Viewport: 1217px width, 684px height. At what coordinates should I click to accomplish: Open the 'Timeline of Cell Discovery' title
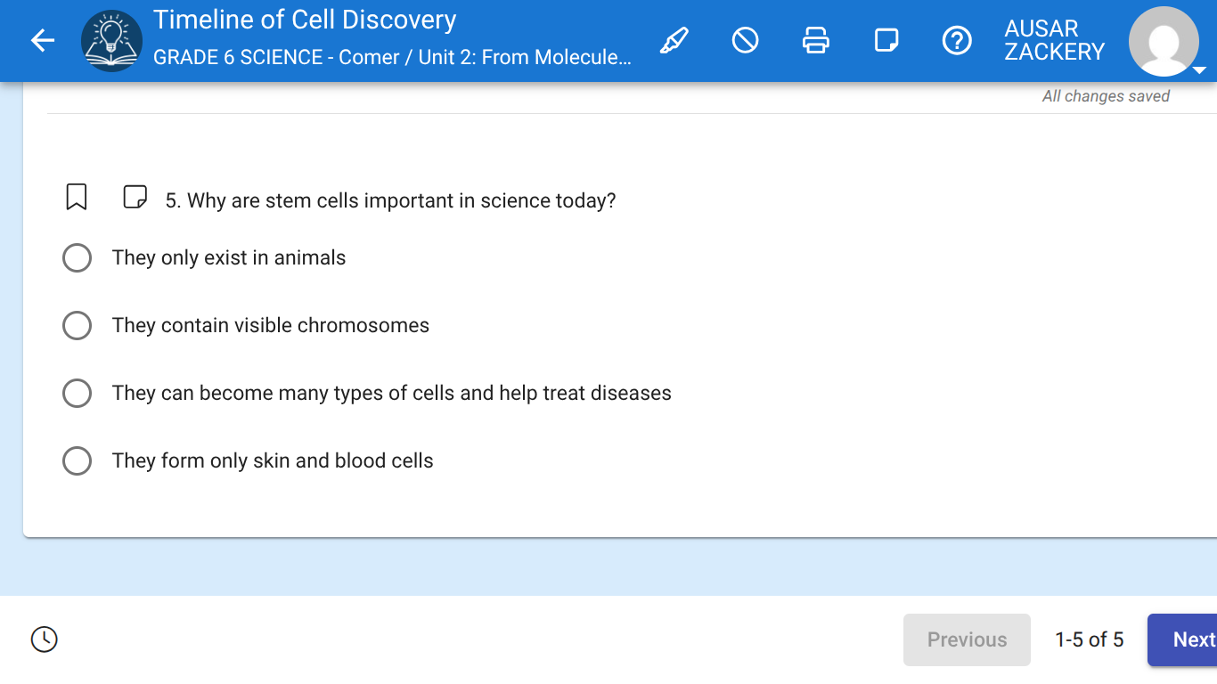[304, 20]
